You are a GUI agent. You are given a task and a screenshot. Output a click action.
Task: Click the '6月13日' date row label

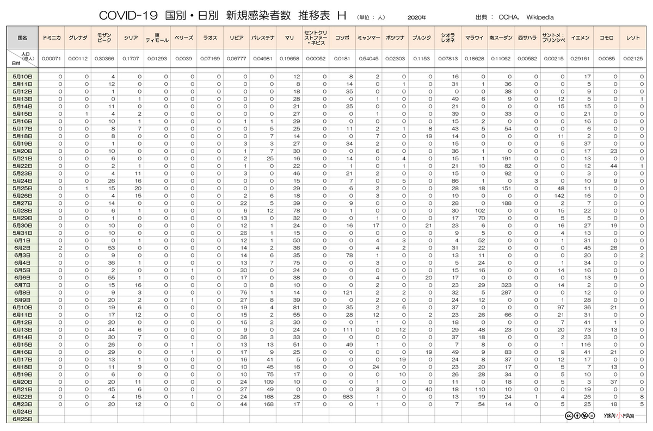23,329
